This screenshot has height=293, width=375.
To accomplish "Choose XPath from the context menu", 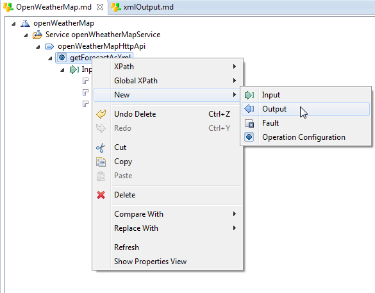I will [167, 67].
